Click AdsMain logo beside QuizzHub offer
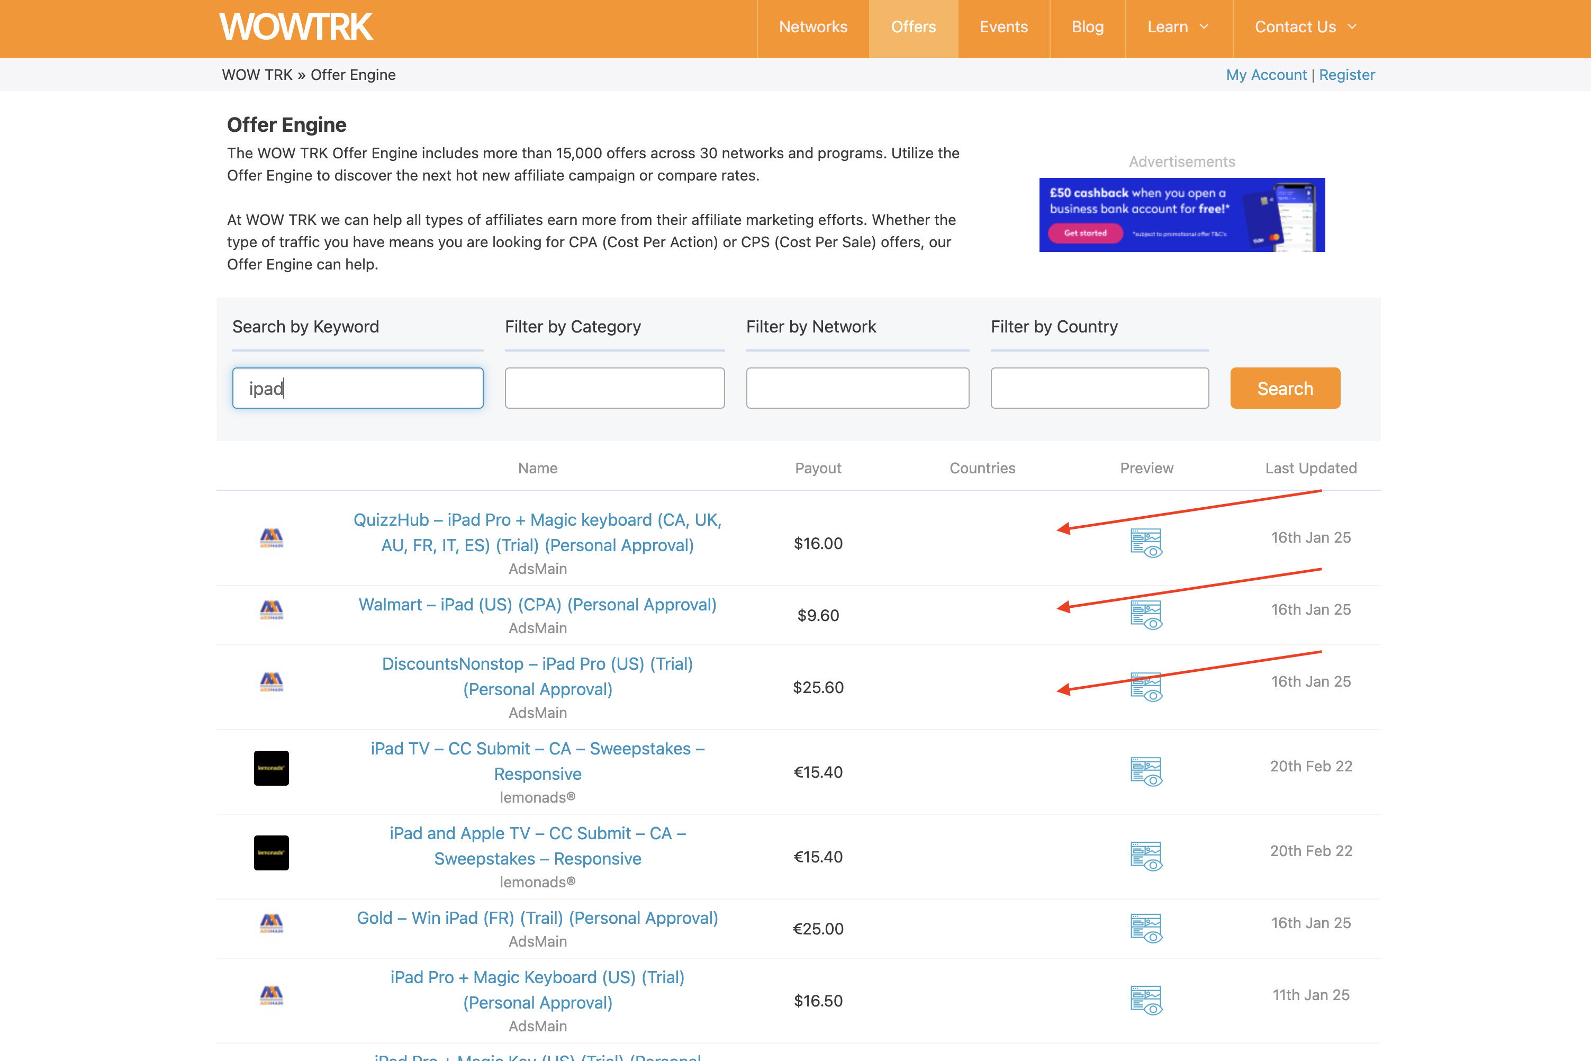Image resolution: width=1591 pixels, height=1061 pixels. coord(272,538)
